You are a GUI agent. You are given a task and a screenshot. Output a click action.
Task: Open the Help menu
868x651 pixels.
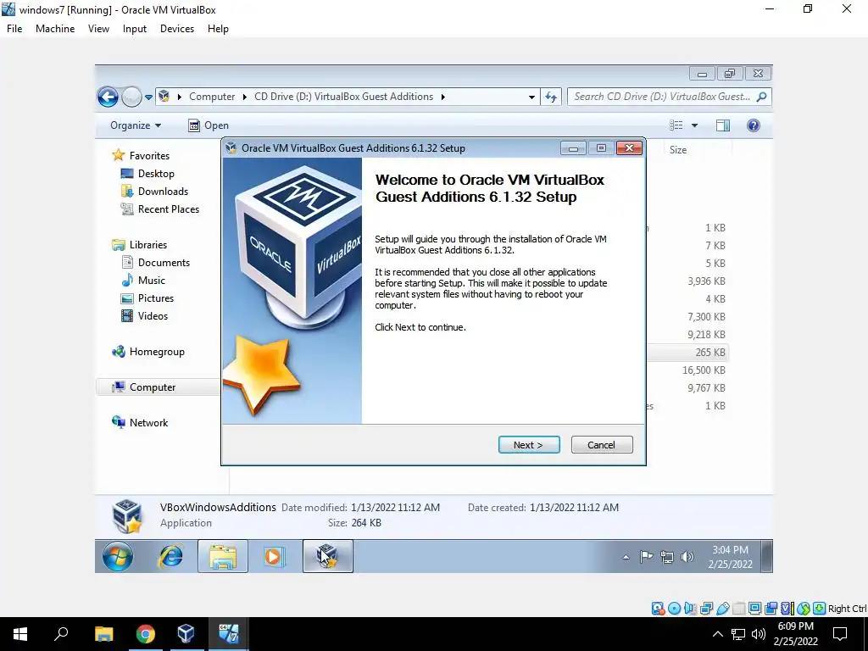click(x=218, y=29)
